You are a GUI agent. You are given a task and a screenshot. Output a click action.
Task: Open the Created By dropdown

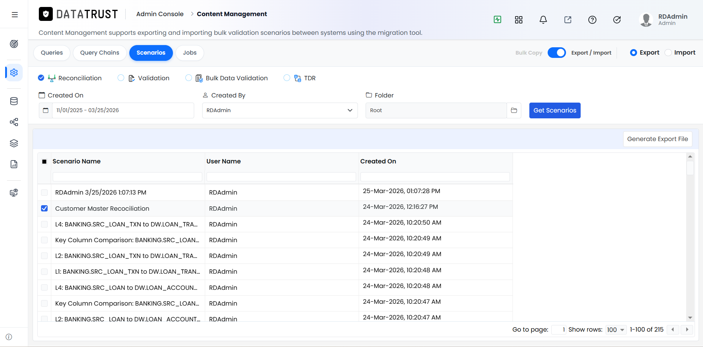280,110
